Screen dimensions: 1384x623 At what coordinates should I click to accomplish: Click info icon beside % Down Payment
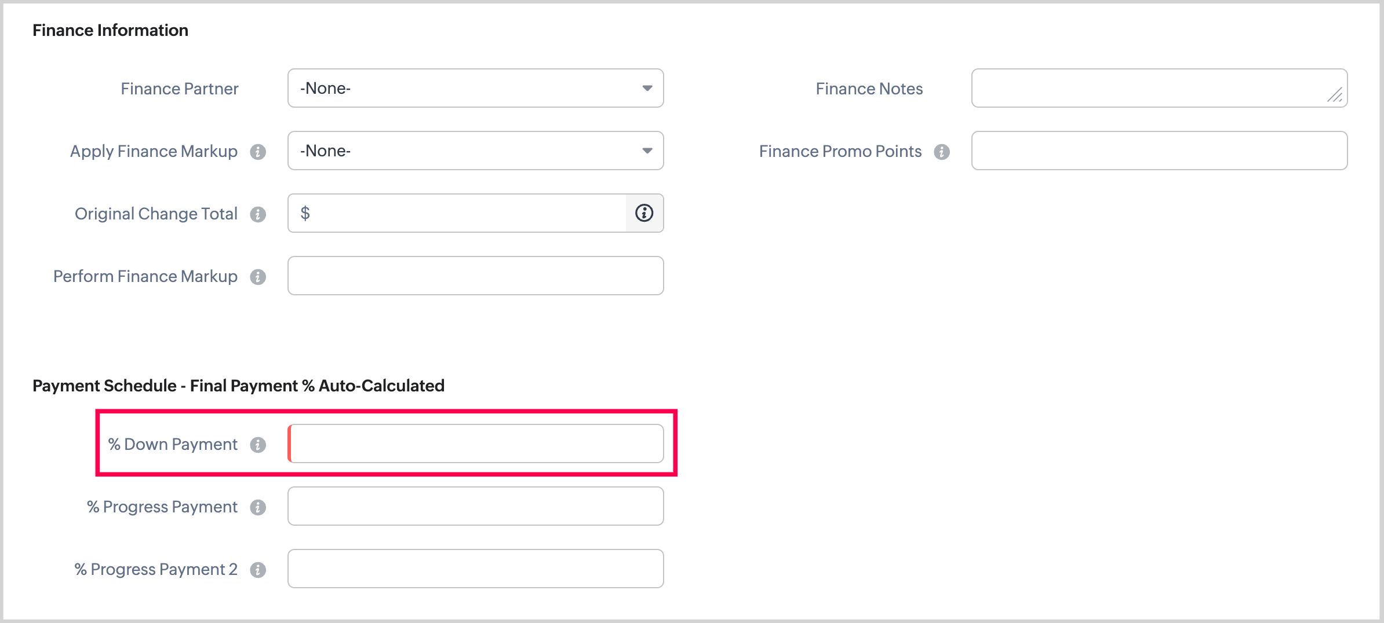[x=258, y=445]
